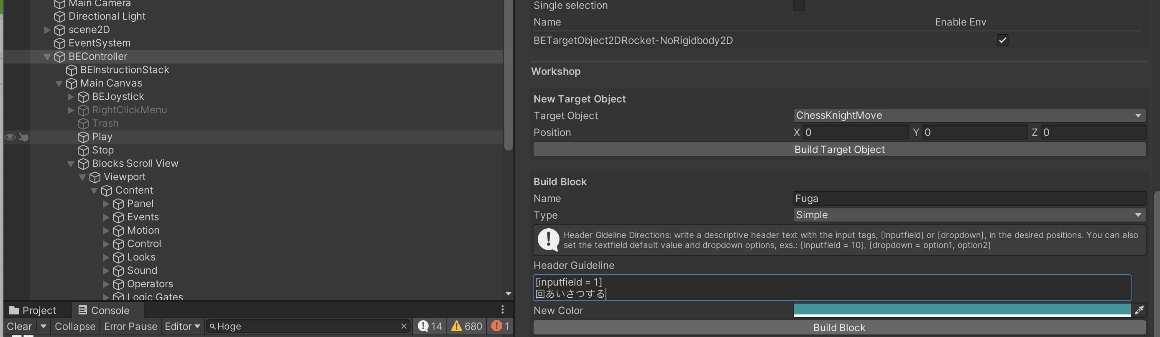This screenshot has height=337, width=1160.
Task: Open the Console panel three-dot menu
Action: click(503, 309)
